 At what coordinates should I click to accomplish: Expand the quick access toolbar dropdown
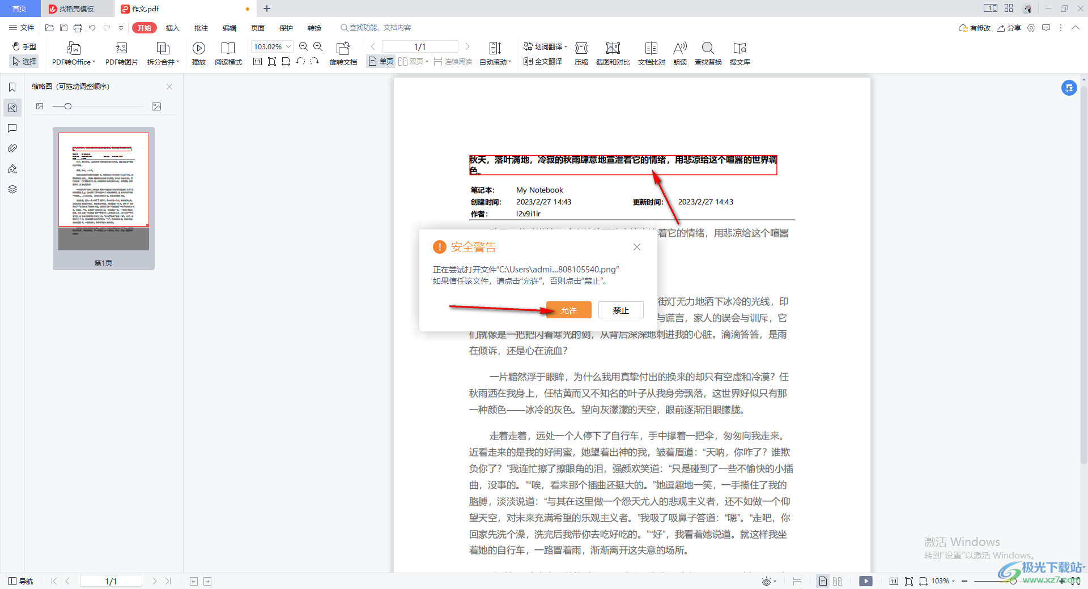[121, 28]
